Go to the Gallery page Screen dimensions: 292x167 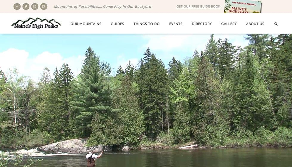tap(229, 24)
